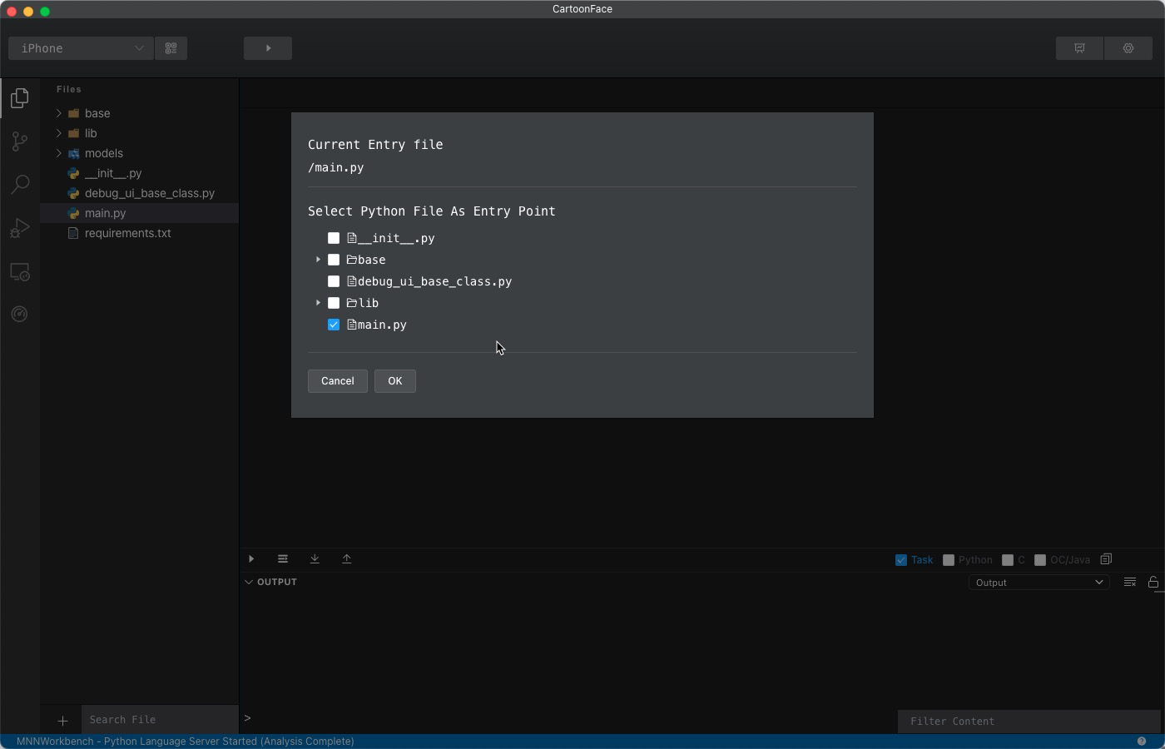1165x749 pixels.
Task: Uncheck the main.py entry checkbox
Action: point(334,325)
